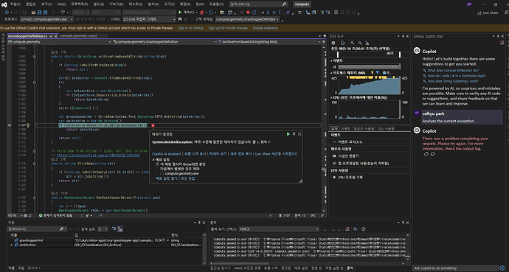Click the Sign in to GitHub link

point(190,28)
